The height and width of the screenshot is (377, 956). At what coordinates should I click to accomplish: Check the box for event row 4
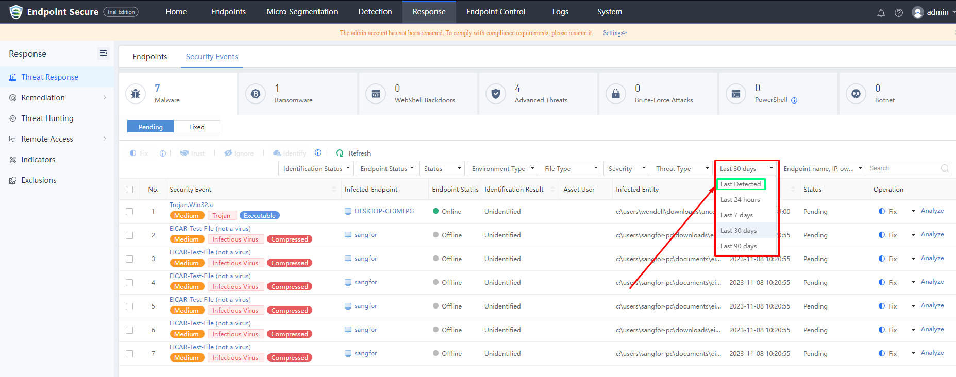(129, 283)
